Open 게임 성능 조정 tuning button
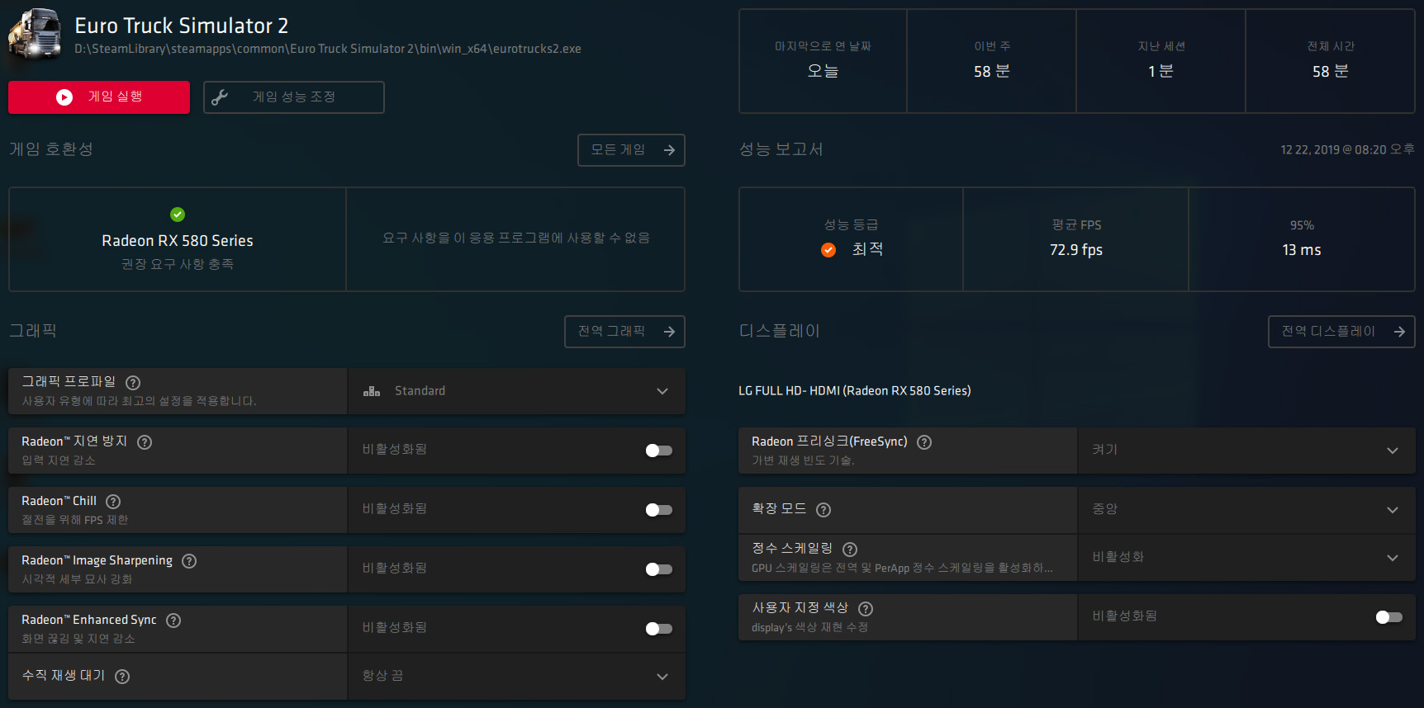The width and height of the screenshot is (1424, 708). pos(294,97)
